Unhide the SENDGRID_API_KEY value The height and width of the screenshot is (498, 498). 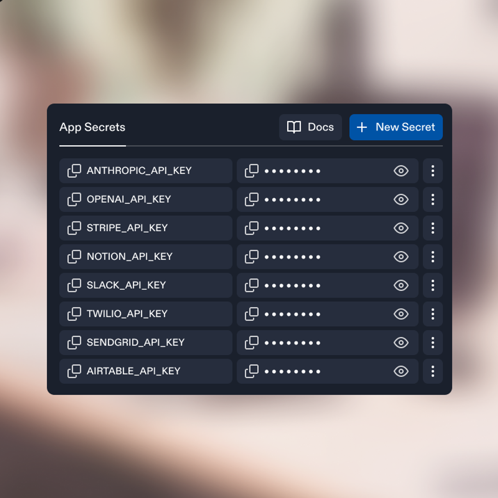click(x=401, y=343)
